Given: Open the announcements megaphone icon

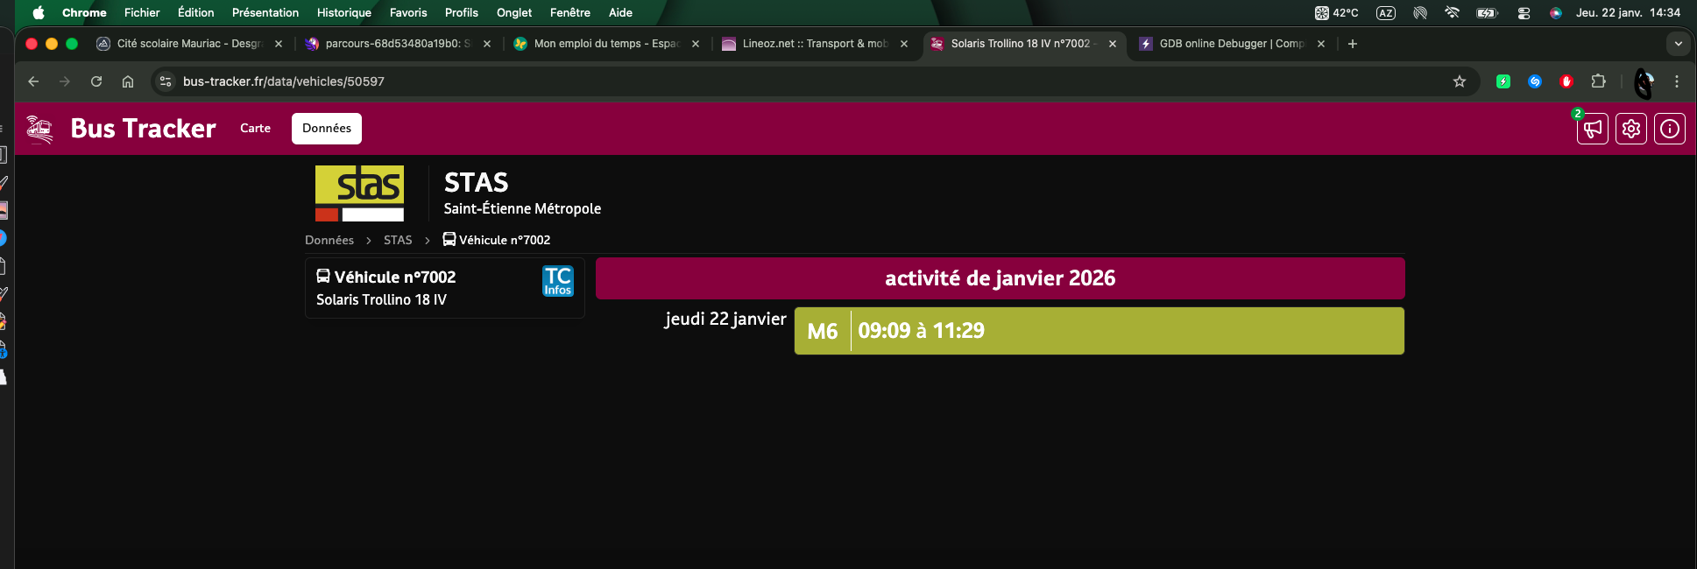Looking at the screenshot, I should point(1592,129).
